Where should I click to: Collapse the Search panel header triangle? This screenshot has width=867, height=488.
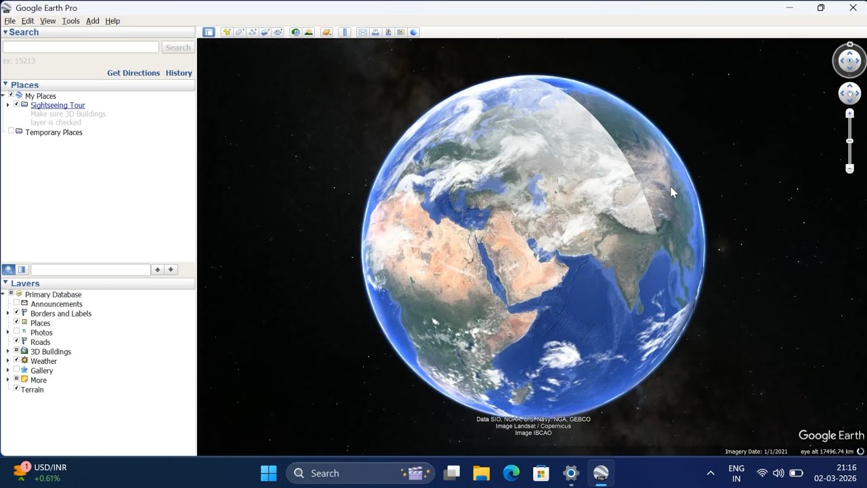tap(5, 32)
